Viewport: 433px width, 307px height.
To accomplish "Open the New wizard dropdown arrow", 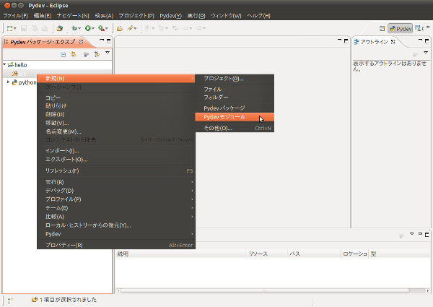I will coord(15,28).
